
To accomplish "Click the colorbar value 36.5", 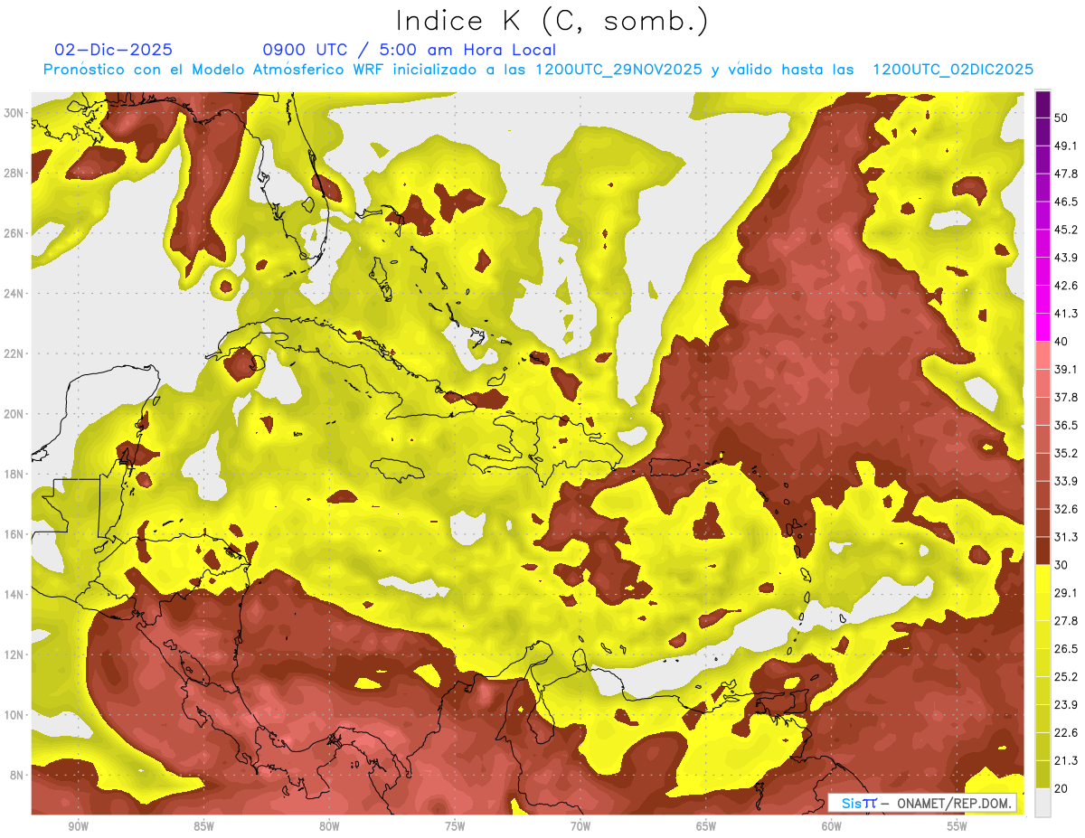I will pos(1067,425).
